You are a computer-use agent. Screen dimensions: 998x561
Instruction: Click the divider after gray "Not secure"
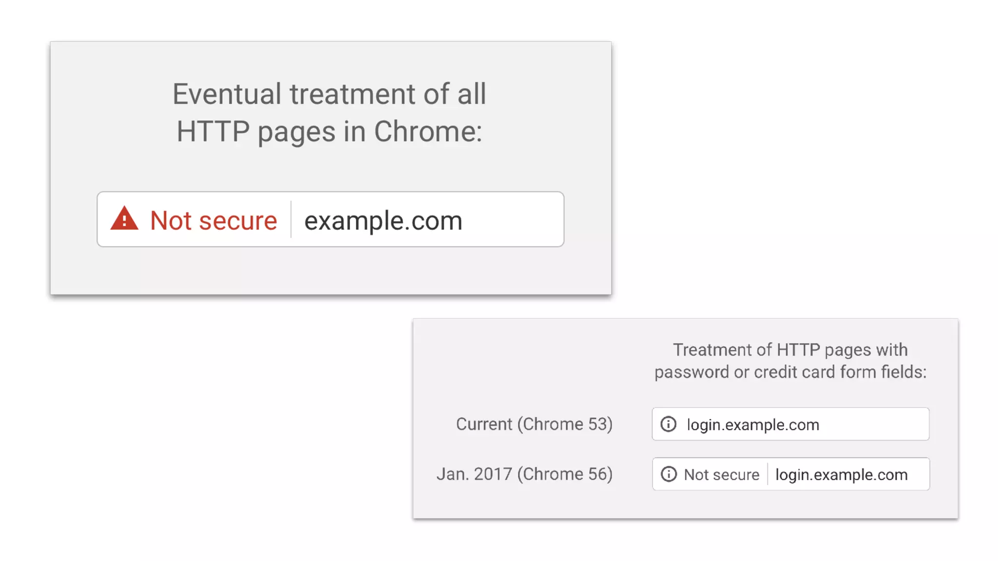tap(768, 474)
